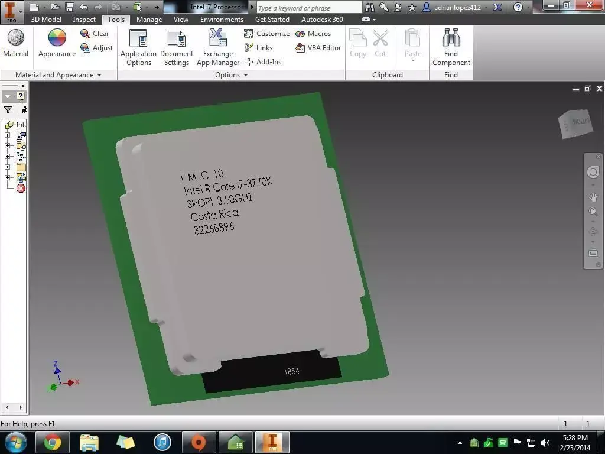The image size is (605, 454).
Task: Activate the Zoom tool on the nav bar
Action: pos(593,212)
